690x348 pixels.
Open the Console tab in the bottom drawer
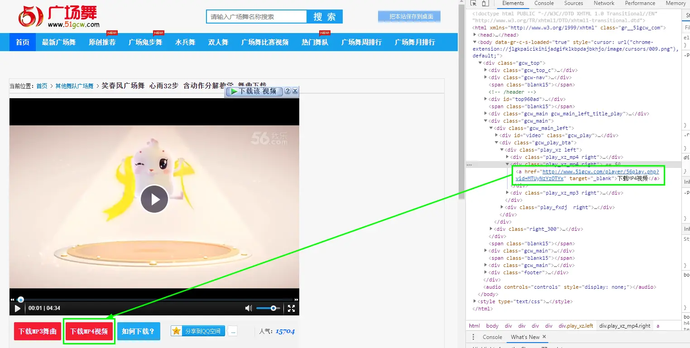pyautogui.click(x=493, y=337)
